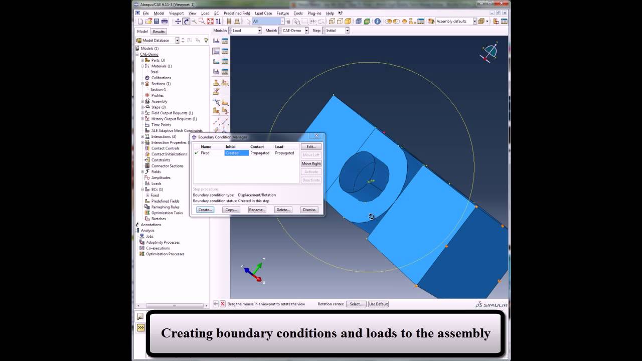This screenshot has height=361, width=642.
Task: Expand the Steps (3) tree node
Action: 142,107
